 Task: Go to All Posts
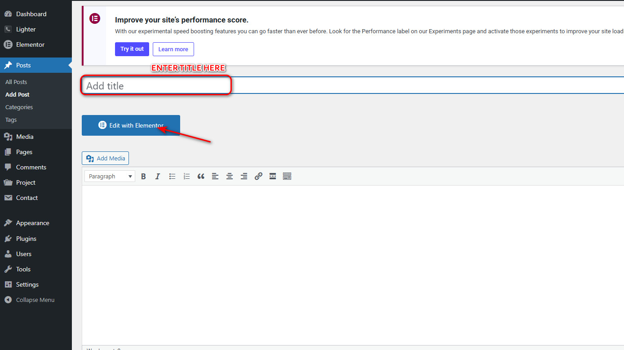coord(16,82)
